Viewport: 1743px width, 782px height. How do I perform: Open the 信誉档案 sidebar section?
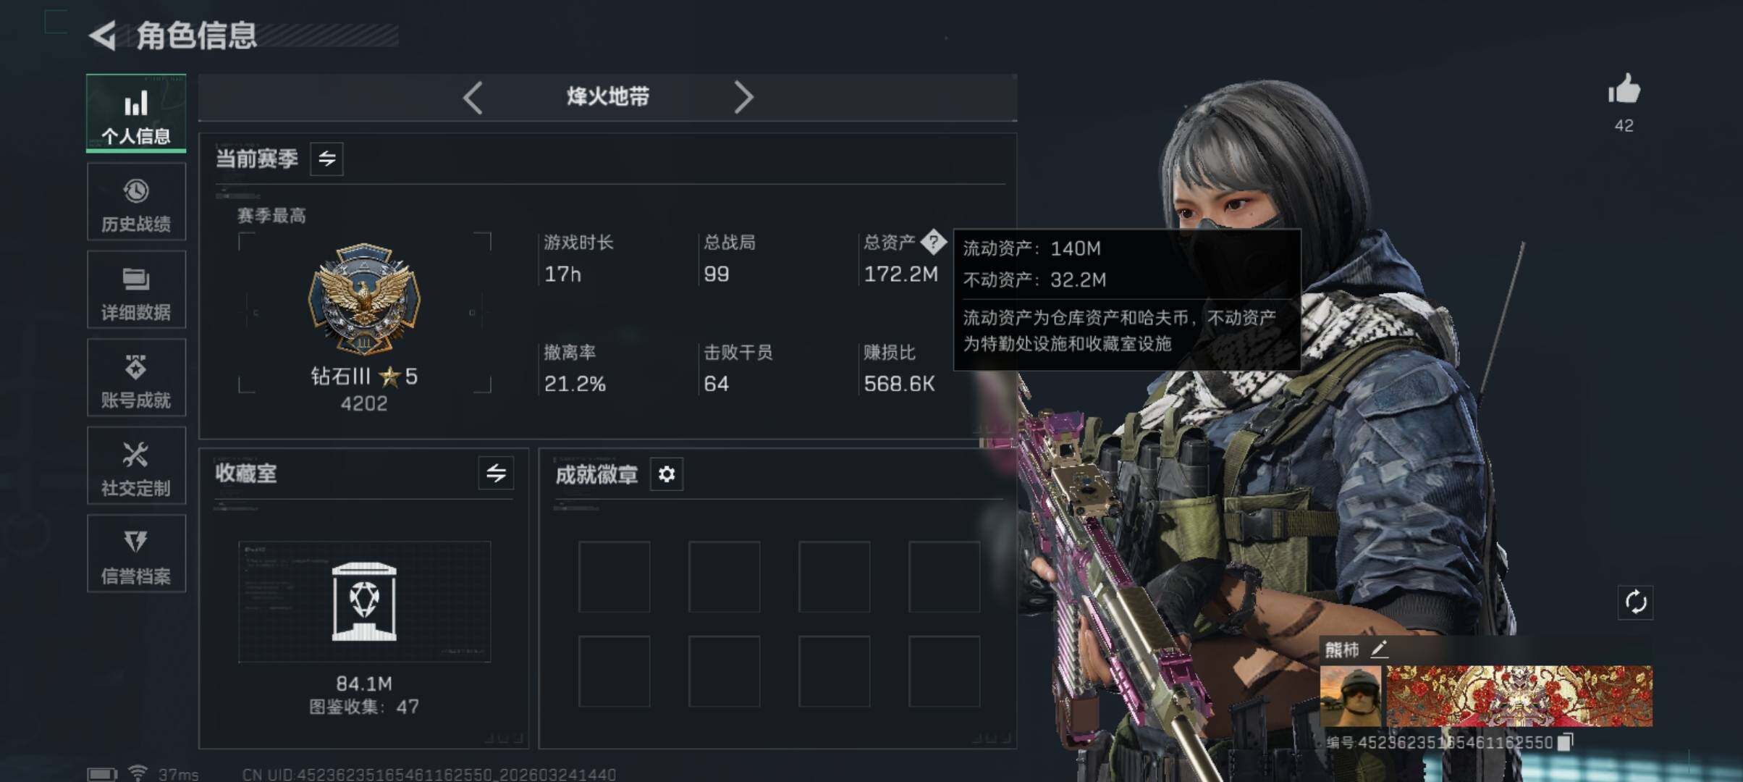point(136,554)
